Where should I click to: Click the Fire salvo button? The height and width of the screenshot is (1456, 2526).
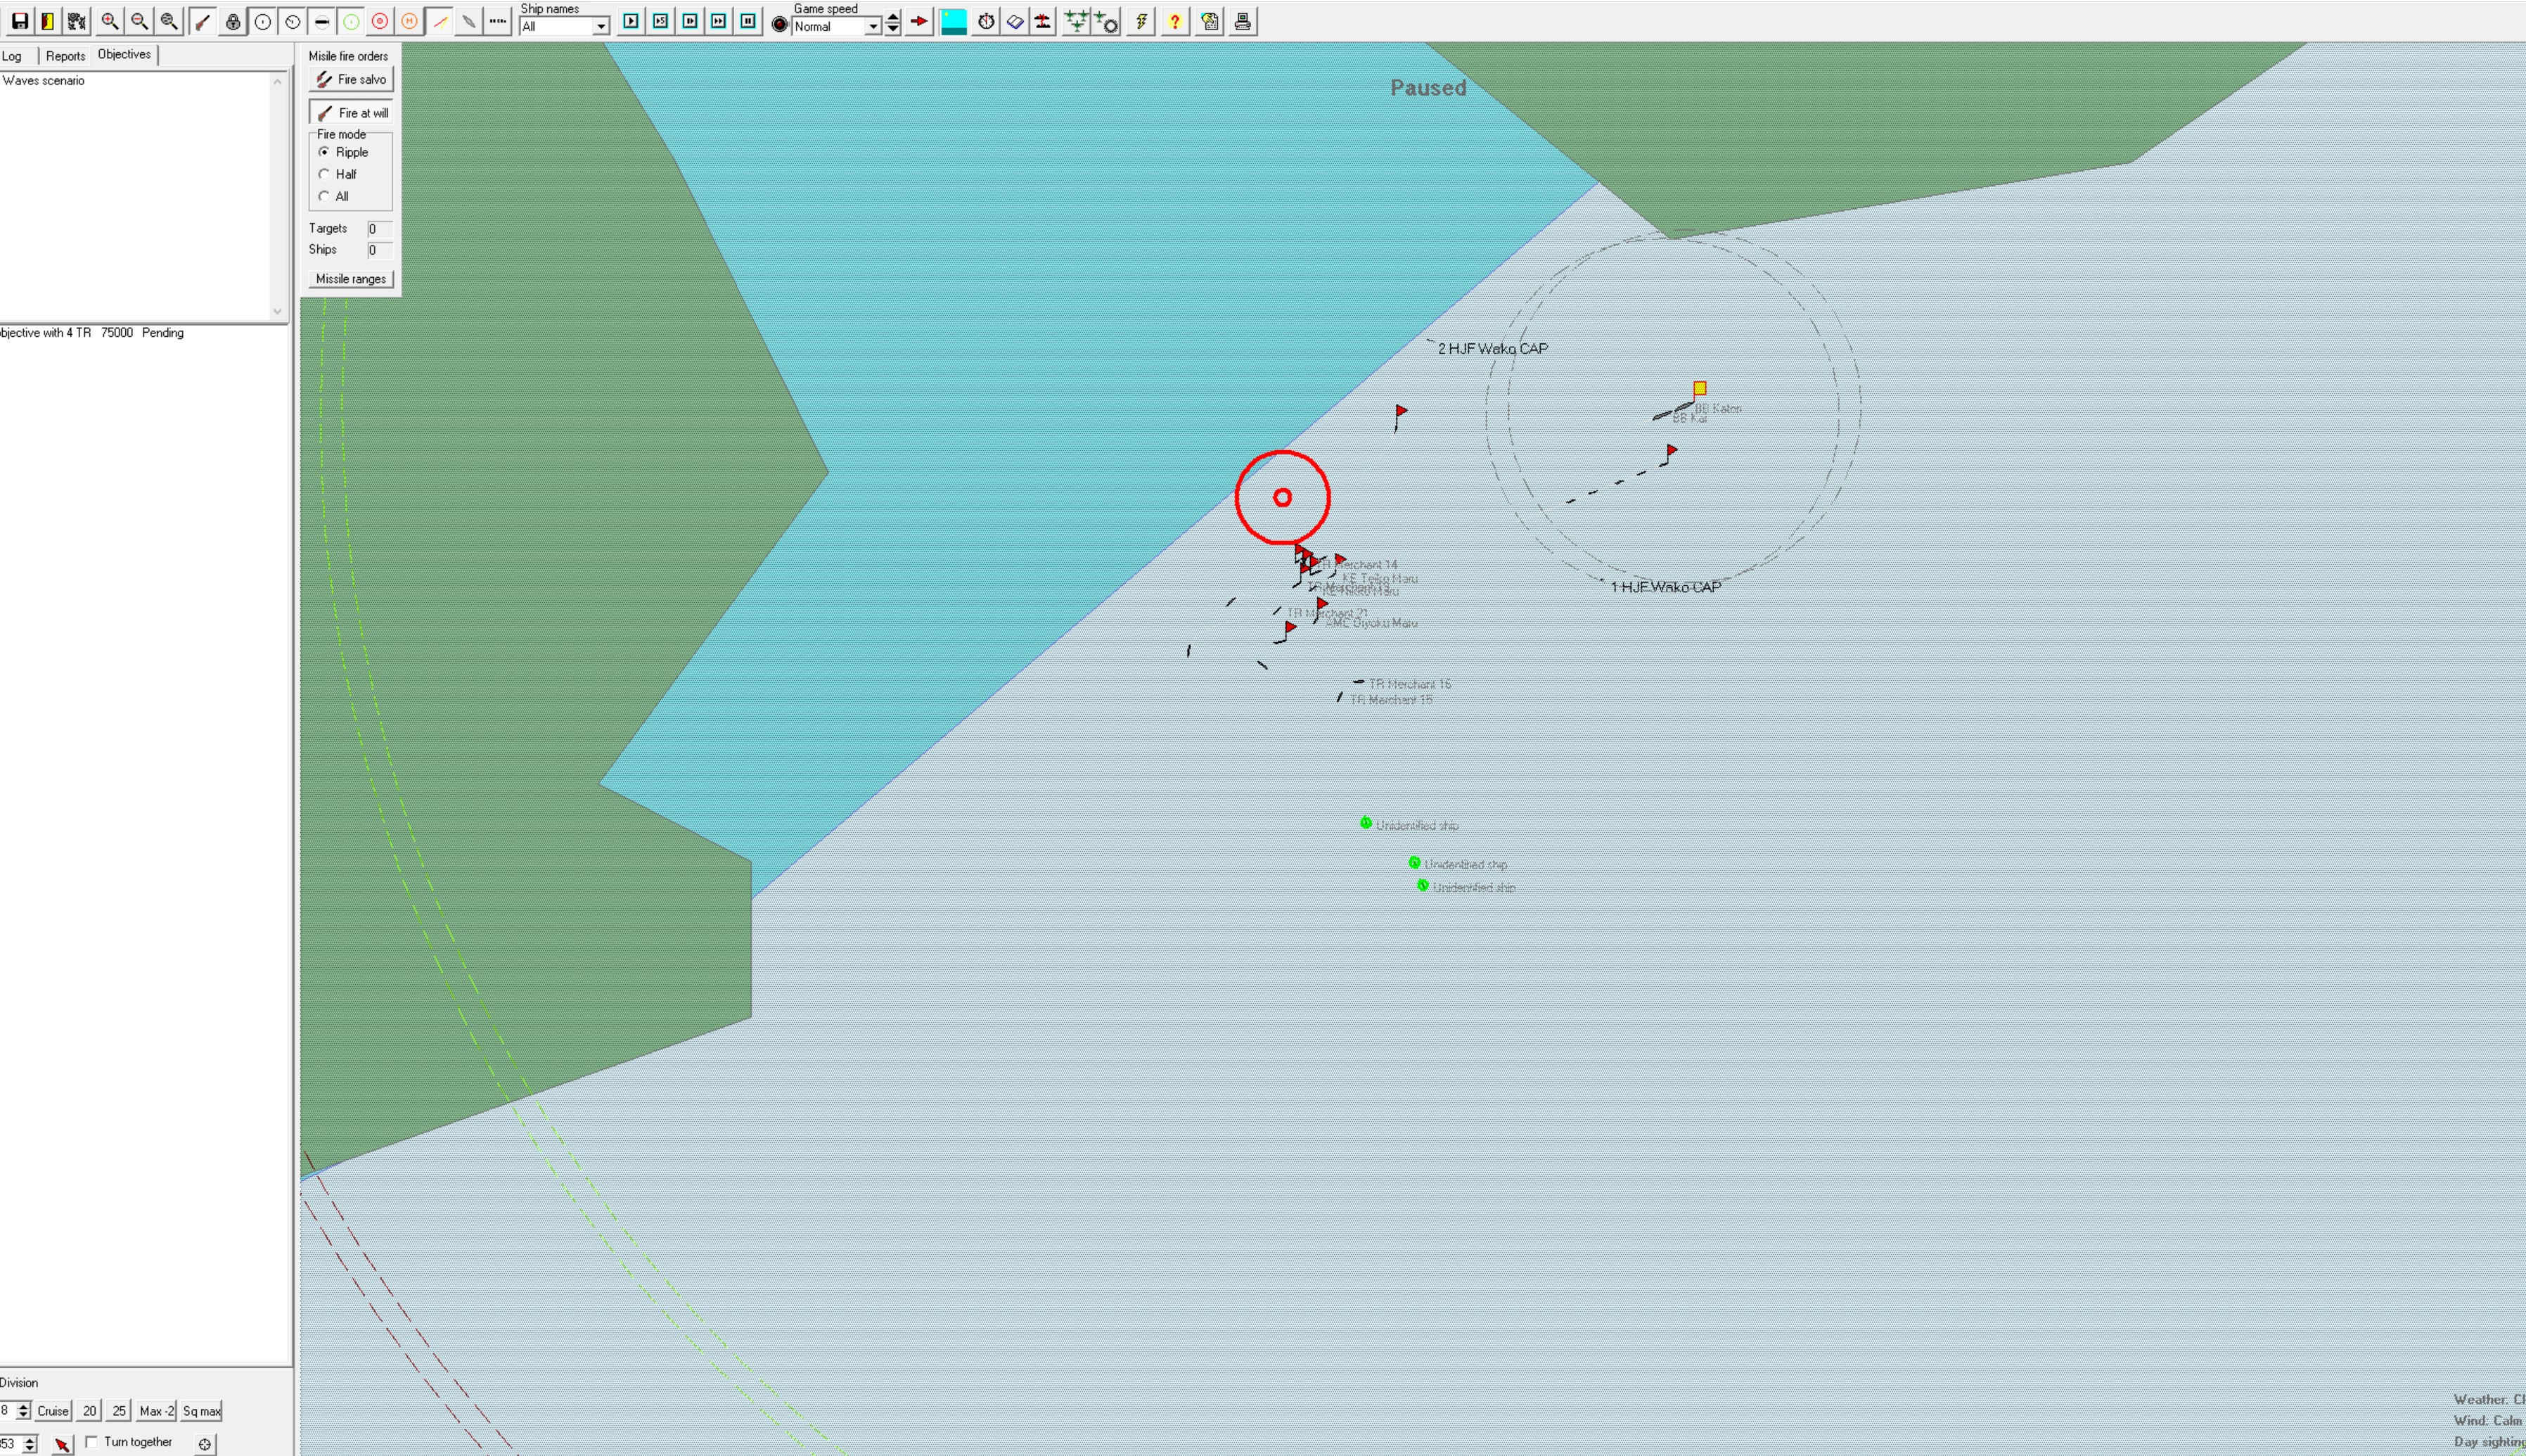pos(351,79)
